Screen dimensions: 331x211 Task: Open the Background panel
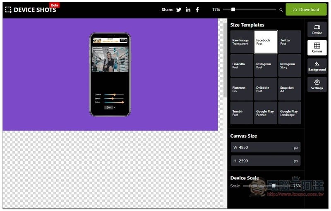[x=317, y=66]
